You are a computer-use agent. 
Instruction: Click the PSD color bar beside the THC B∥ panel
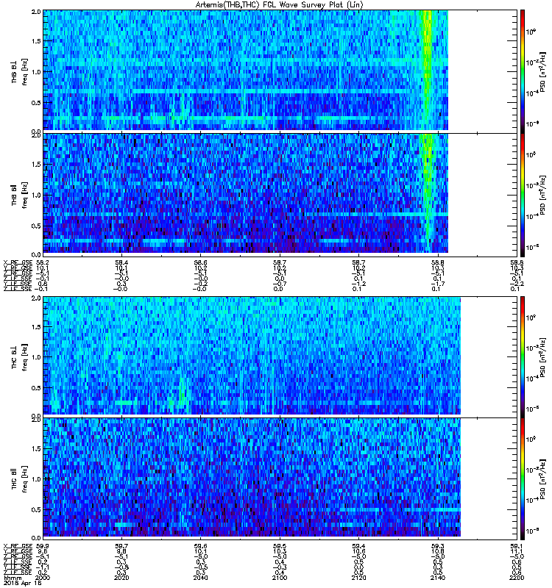pyautogui.click(x=523, y=478)
